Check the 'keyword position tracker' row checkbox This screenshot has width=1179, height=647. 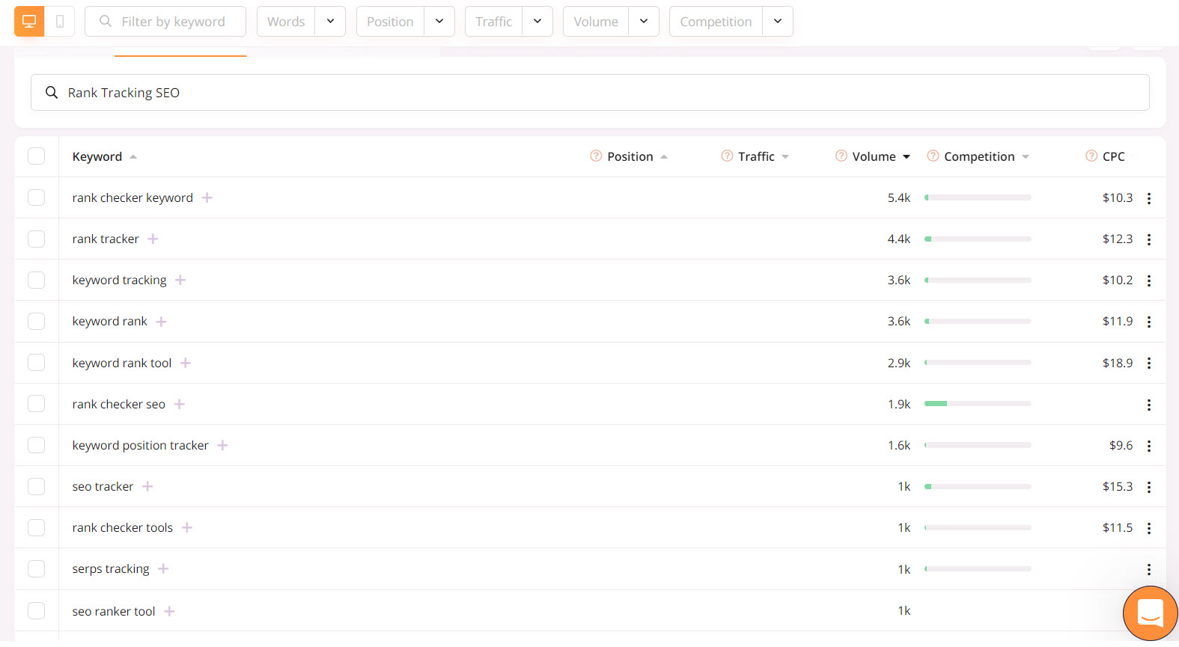36,445
